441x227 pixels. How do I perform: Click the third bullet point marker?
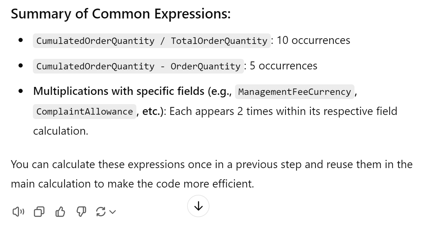click(21, 91)
